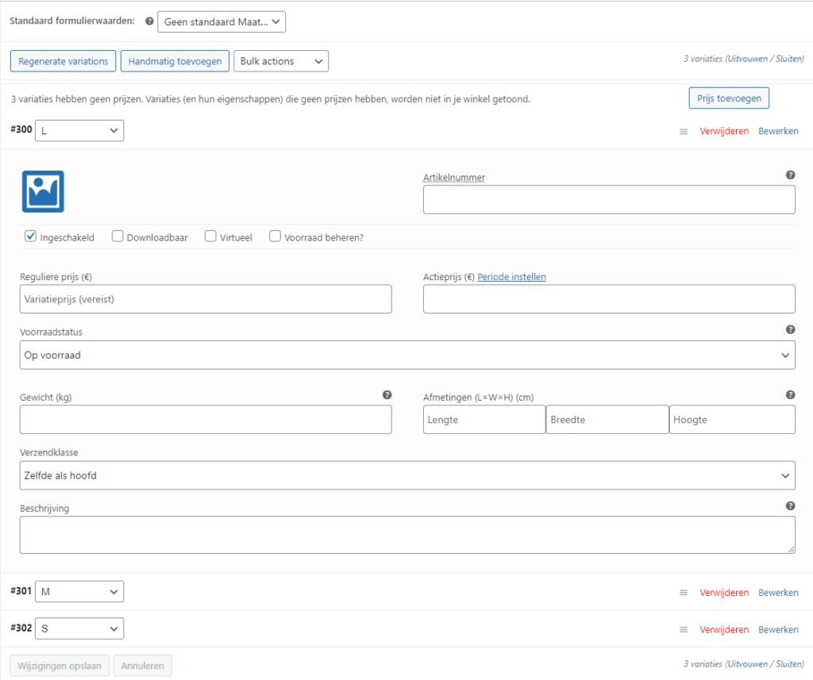813x680 pixels.
Task: Click bottom Sluiten link
Action: [788, 664]
